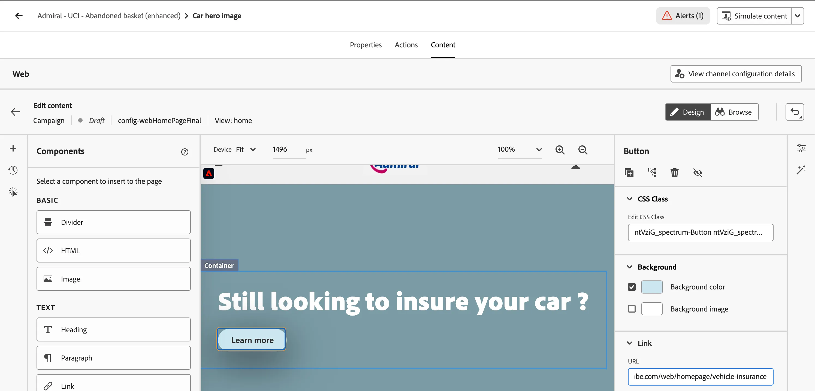Viewport: 815px width, 391px height.
Task: Open the Device Fit dropdown
Action: click(246, 150)
